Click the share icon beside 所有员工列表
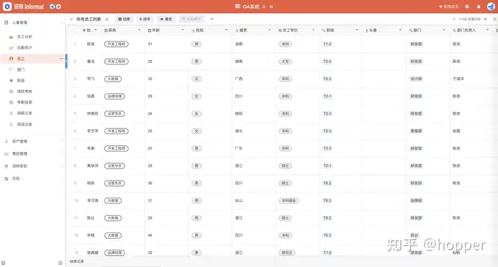Screen dimensions: 498x267 coord(107,19)
